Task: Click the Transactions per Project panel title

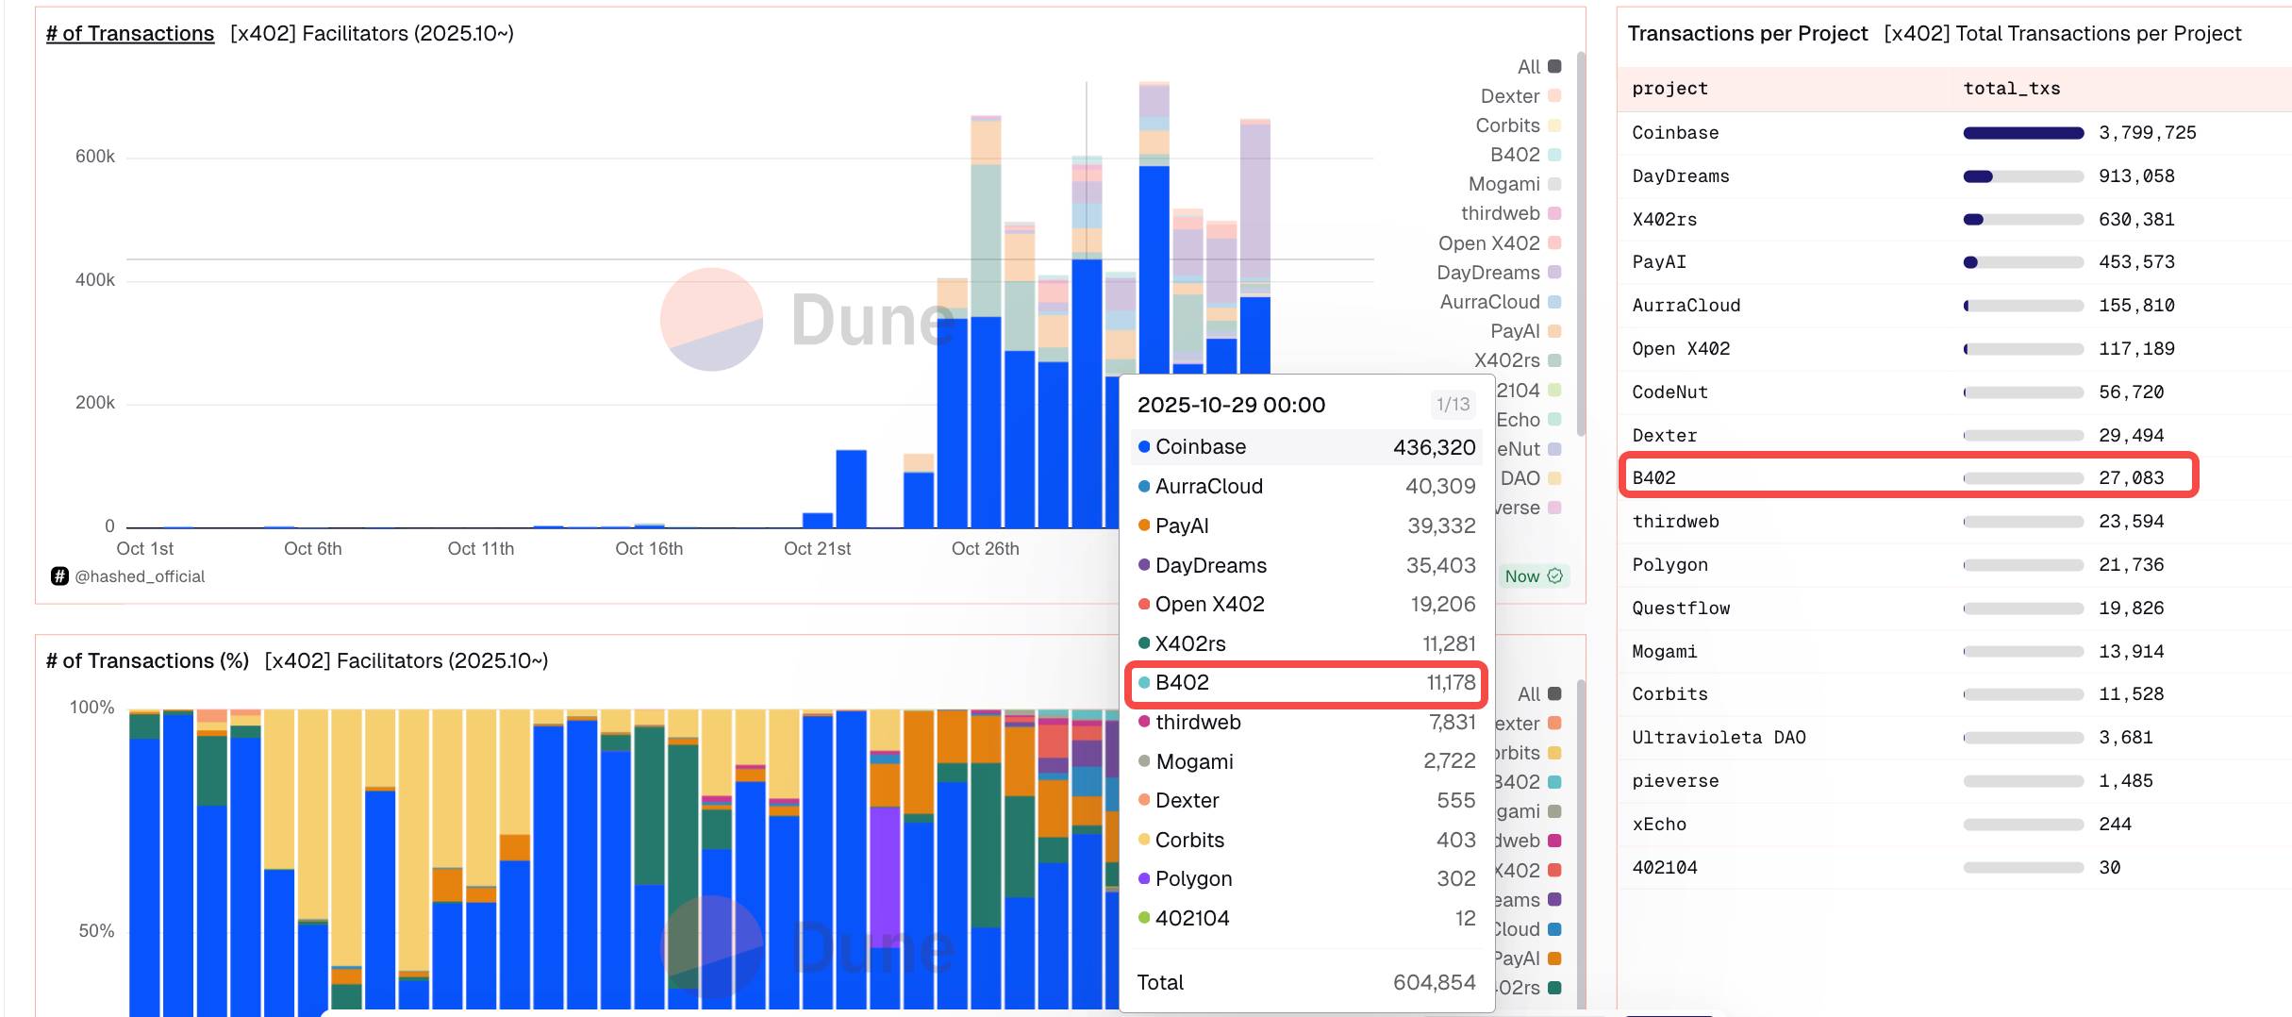Action: [1747, 34]
